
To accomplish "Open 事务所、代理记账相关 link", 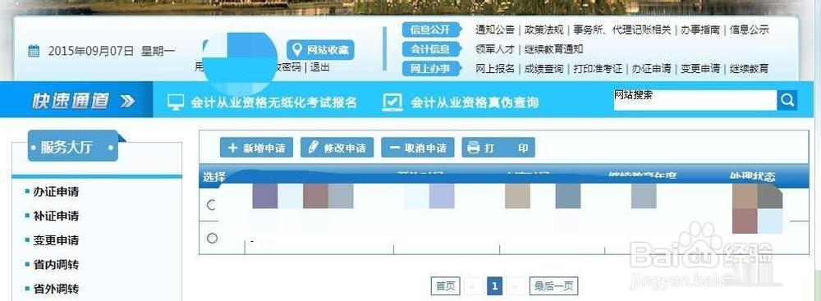I will coord(622,30).
